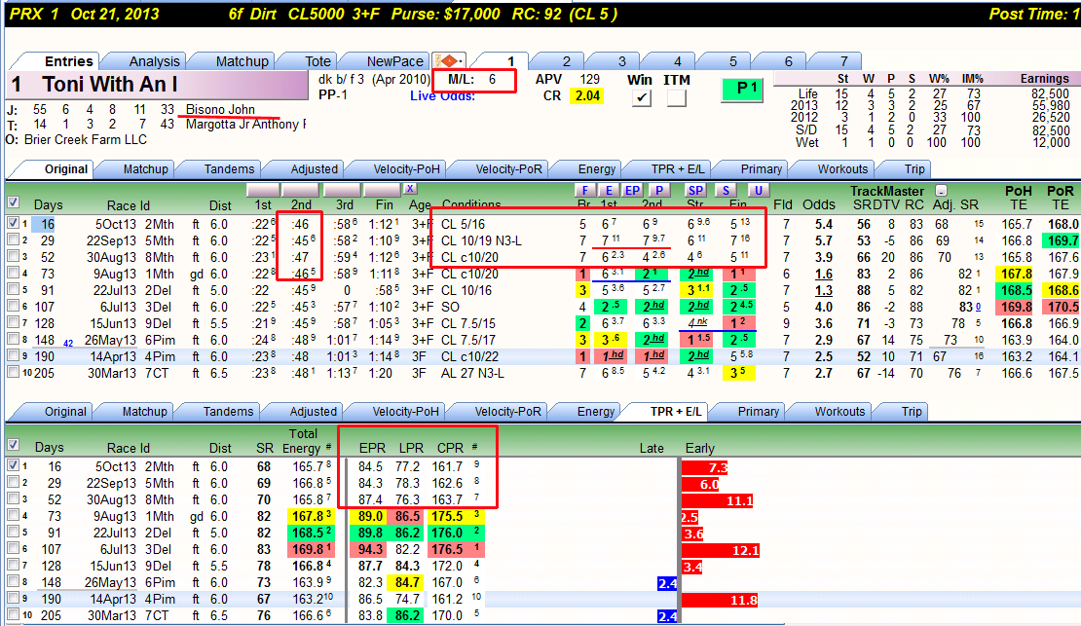Viewport: 1081px width, 626px height.
Task: Toggle the select-all checkbox in lower TPR header
Action: tap(13, 445)
